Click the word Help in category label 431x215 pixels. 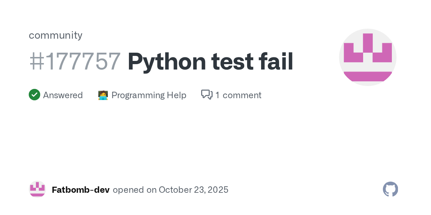(x=176, y=95)
